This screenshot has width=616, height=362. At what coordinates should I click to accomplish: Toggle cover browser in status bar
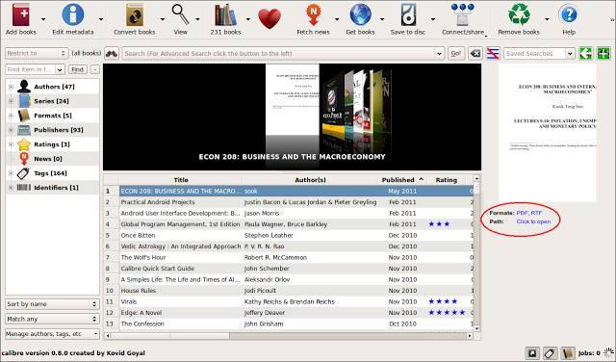pyautogui.click(x=532, y=353)
